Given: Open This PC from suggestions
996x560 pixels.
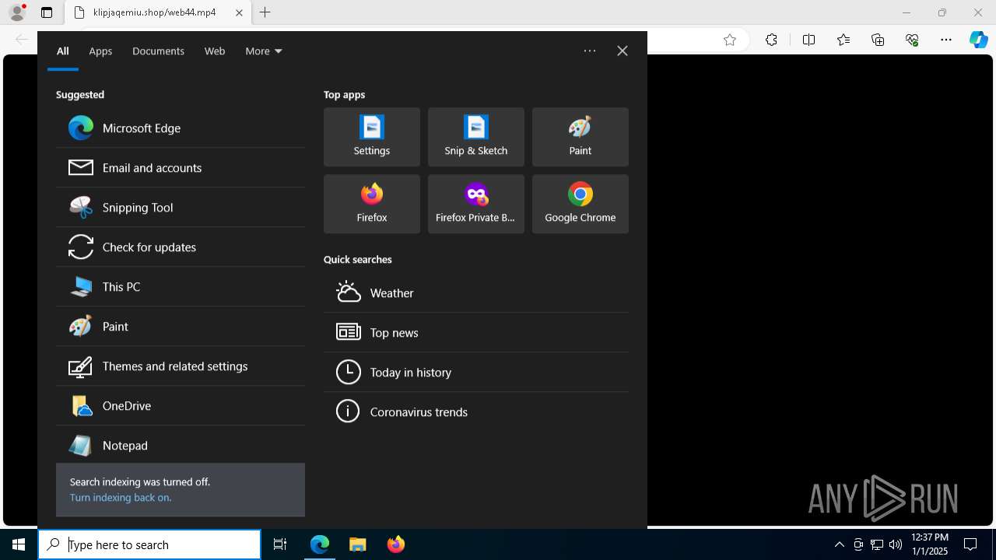Looking at the screenshot, I should click(181, 287).
